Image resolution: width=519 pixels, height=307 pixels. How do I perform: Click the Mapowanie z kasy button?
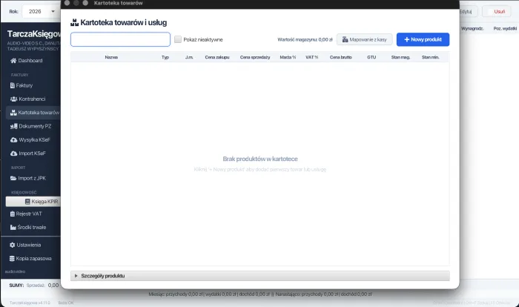364,39
